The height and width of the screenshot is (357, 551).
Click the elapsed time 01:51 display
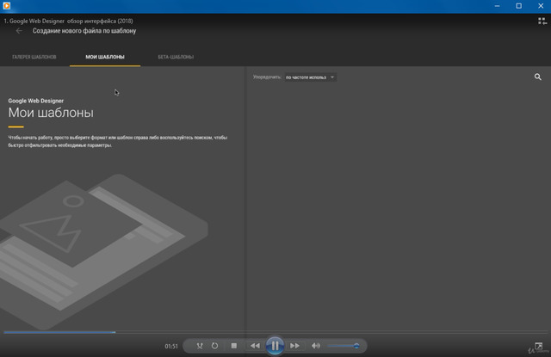tap(171, 346)
